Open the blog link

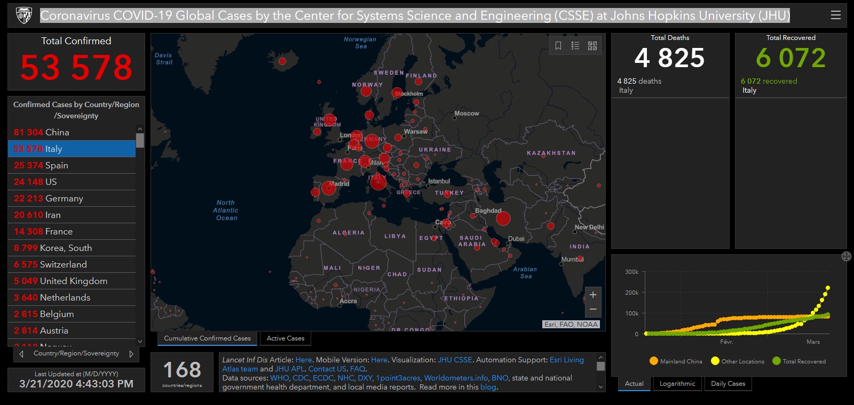(488, 387)
